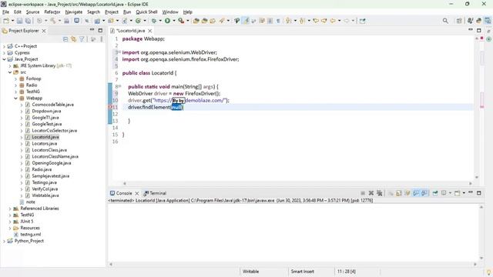The image size is (493, 277).
Task: Maximize the Console view panel
Action: 479,193
